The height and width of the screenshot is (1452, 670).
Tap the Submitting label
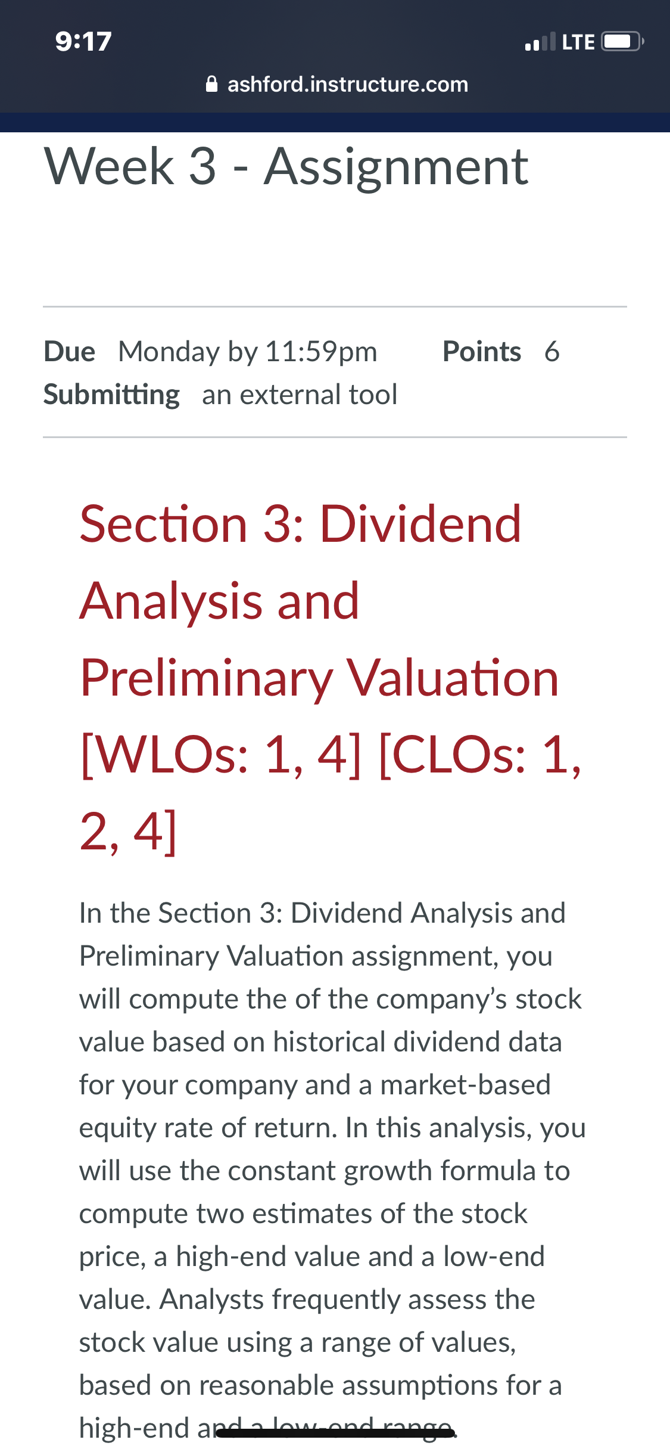(x=111, y=395)
